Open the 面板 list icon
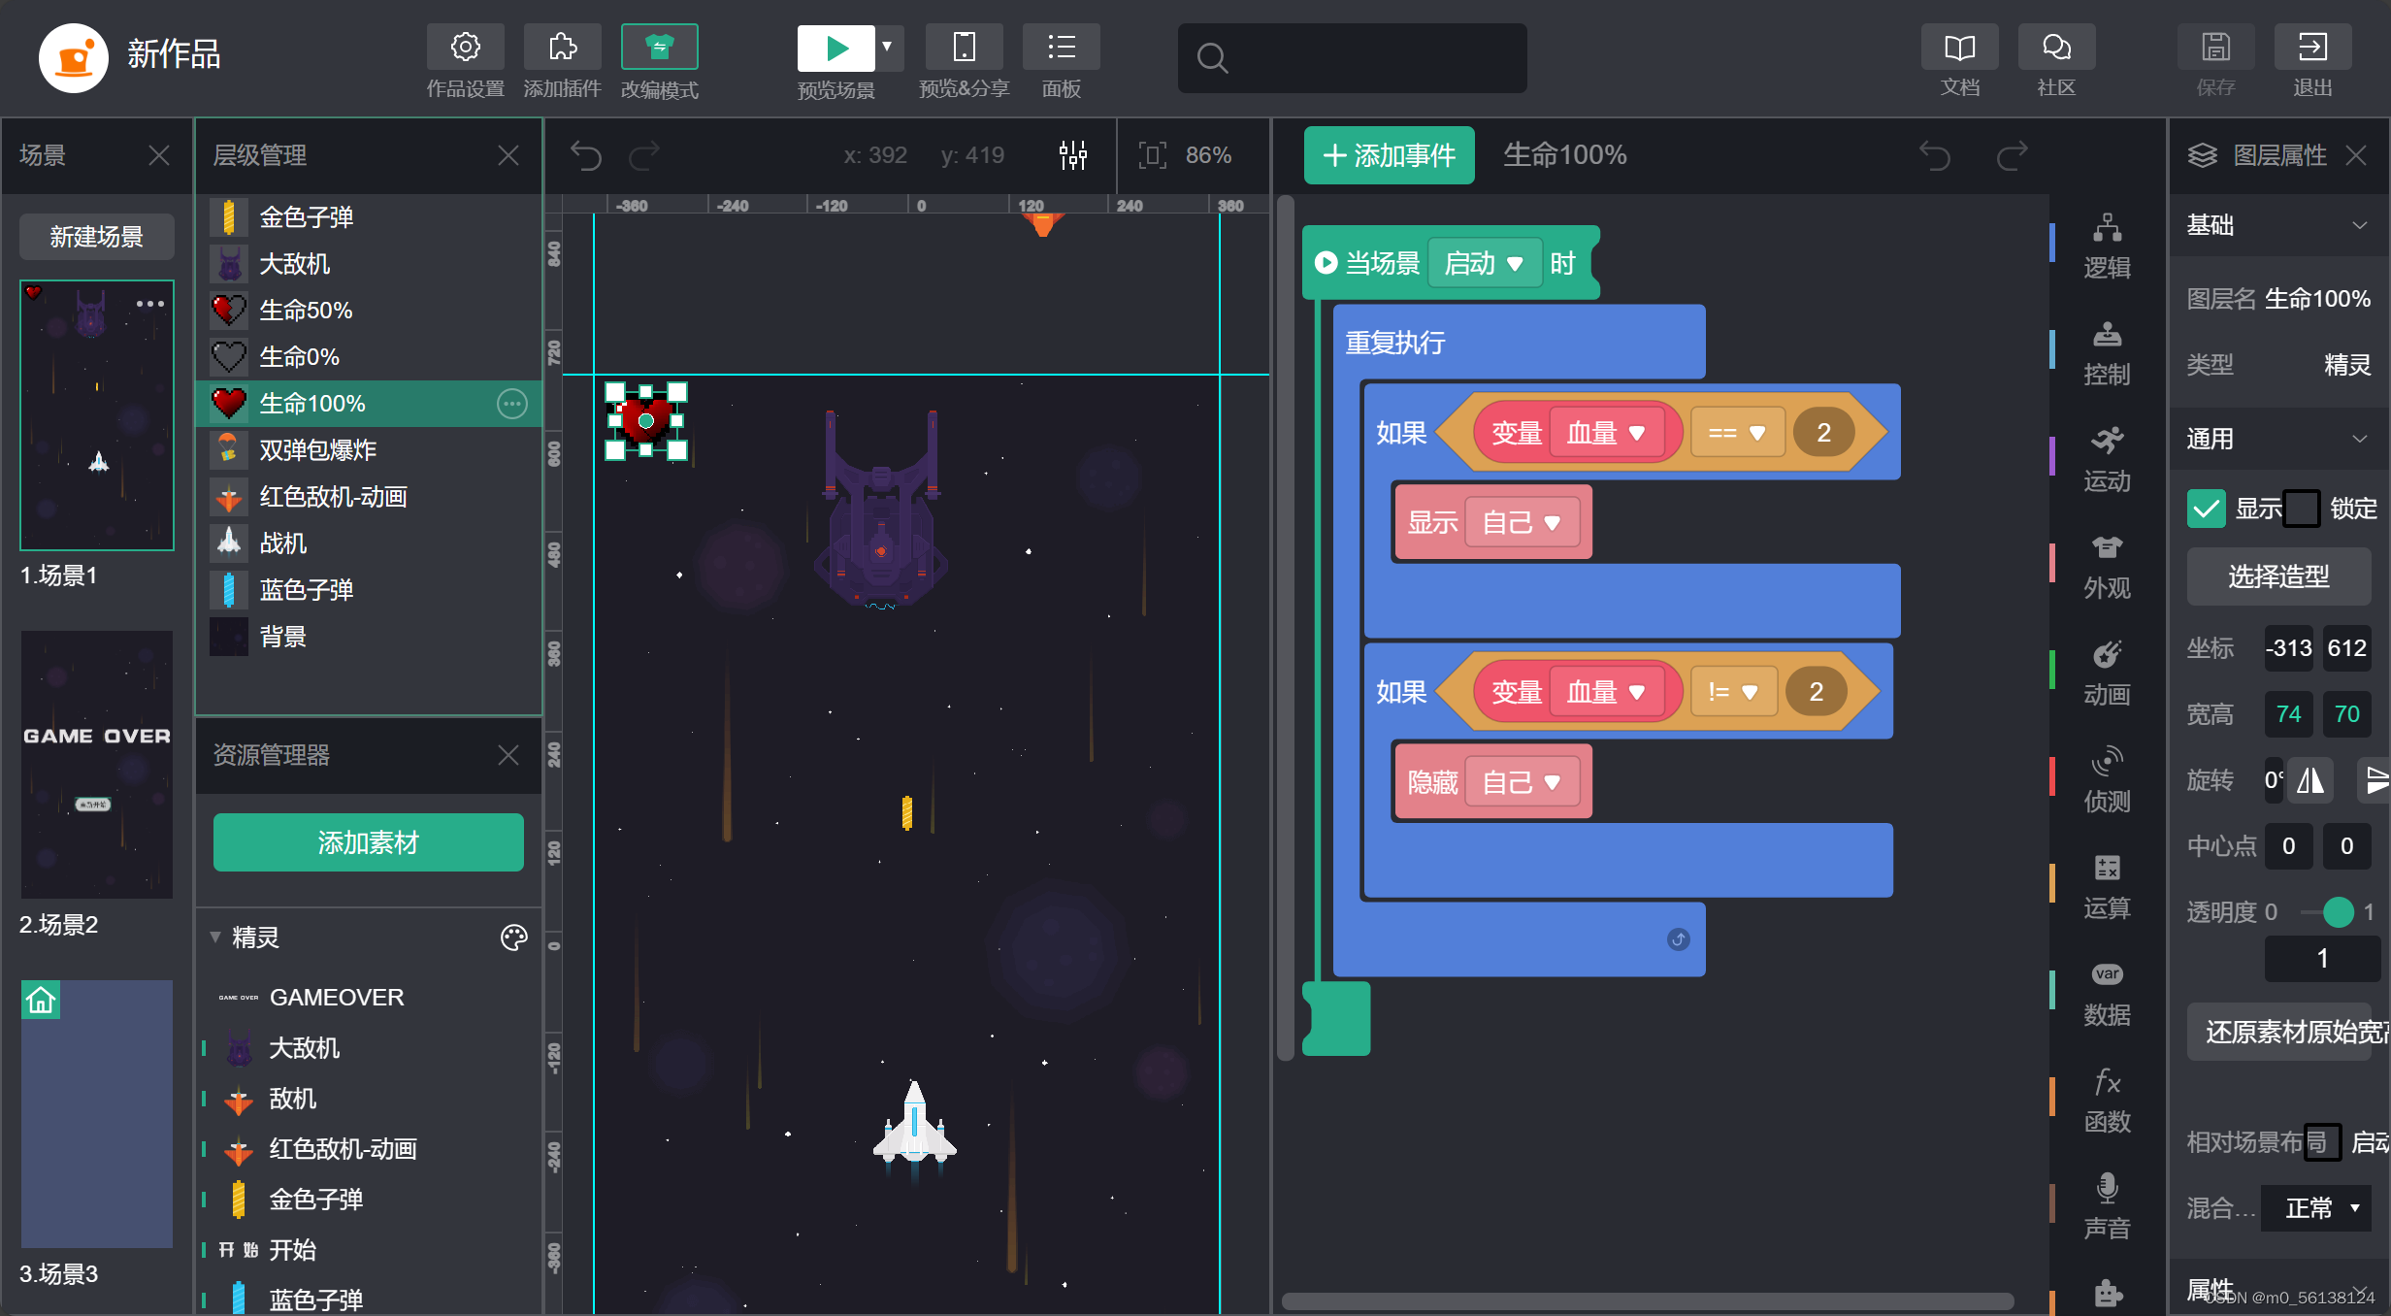The image size is (2391, 1316). click(1061, 48)
